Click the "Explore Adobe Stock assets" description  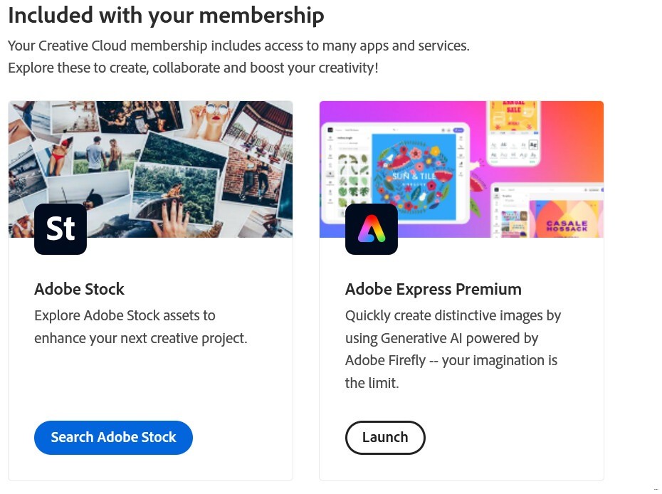coord(140,327)
